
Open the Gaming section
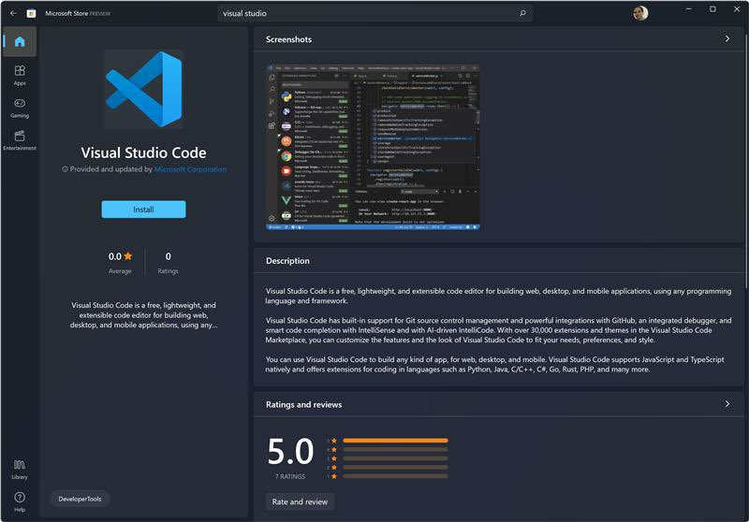click(20, 109)
